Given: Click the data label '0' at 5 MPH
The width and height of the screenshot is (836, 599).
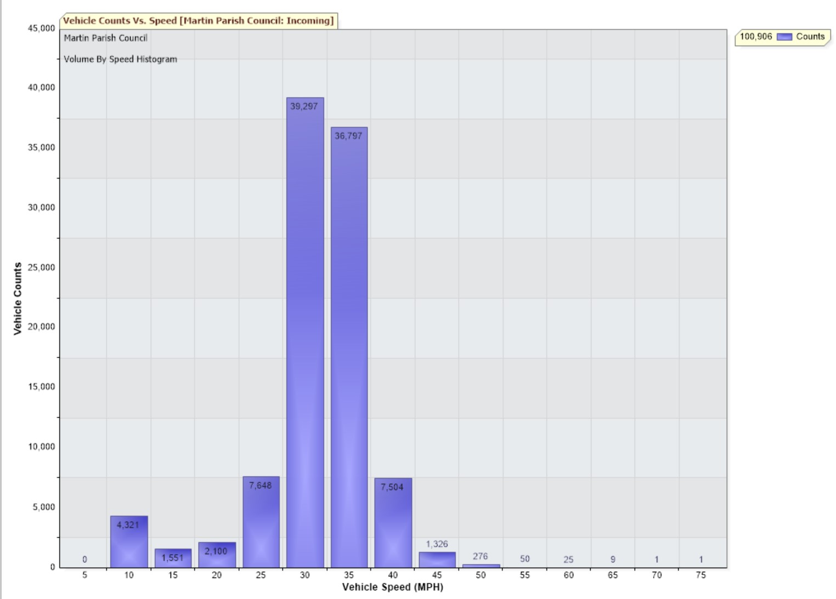Looking at the screenshot, I should tap(84, 560).
